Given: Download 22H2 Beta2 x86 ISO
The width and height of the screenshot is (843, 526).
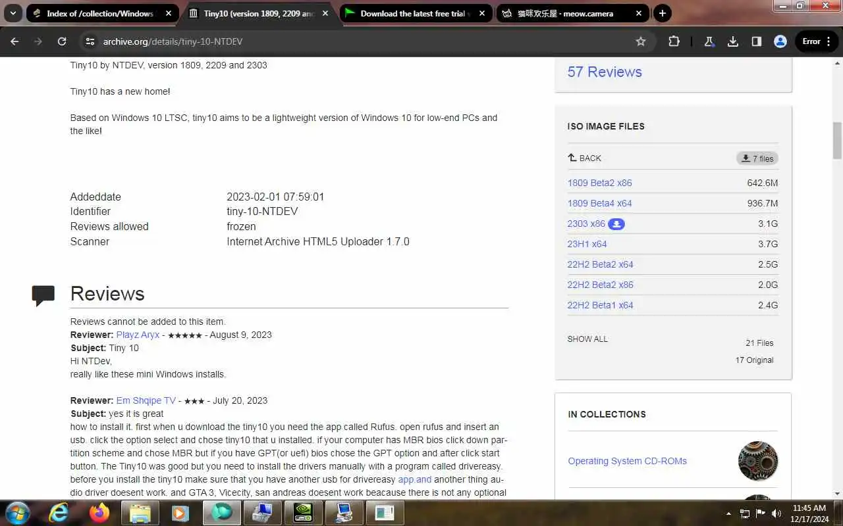Looking at the screenshot, I should (600, 285).
